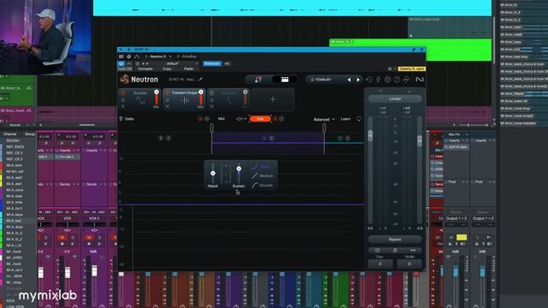Enable the Side channel button

coord(260,119)
